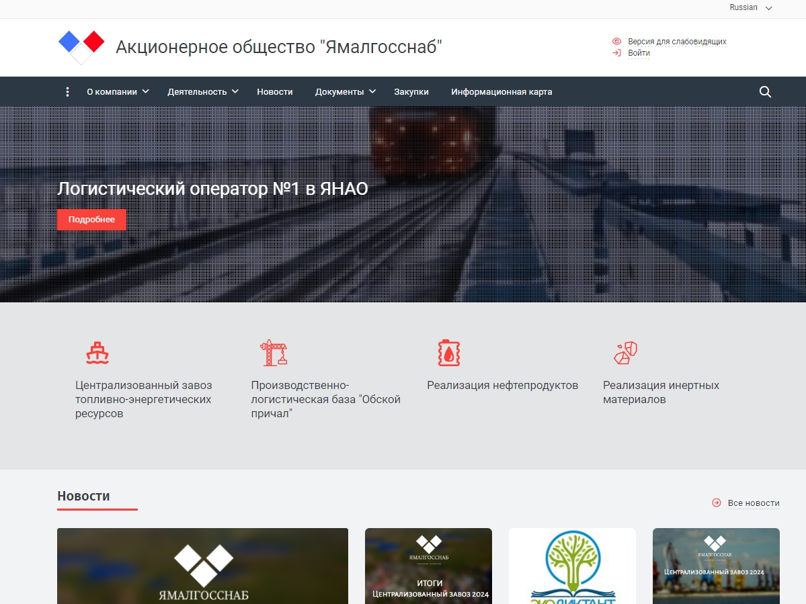The height and width of the screenshot is (604, 806).
Task: Click the crane icon for Obskoy Prichal base
Action: coord(274,353)
